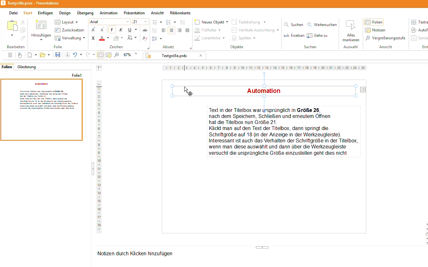Toggle bold formatting (F)
Image resolution: width=428 pixels, height=267 pixels.
(x=112, y=30)
